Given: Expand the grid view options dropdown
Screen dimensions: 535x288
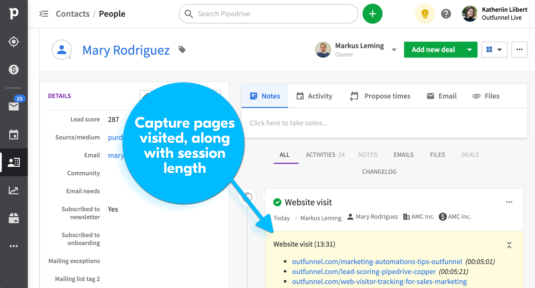Looking at the screenshot, I should point(499,49).
